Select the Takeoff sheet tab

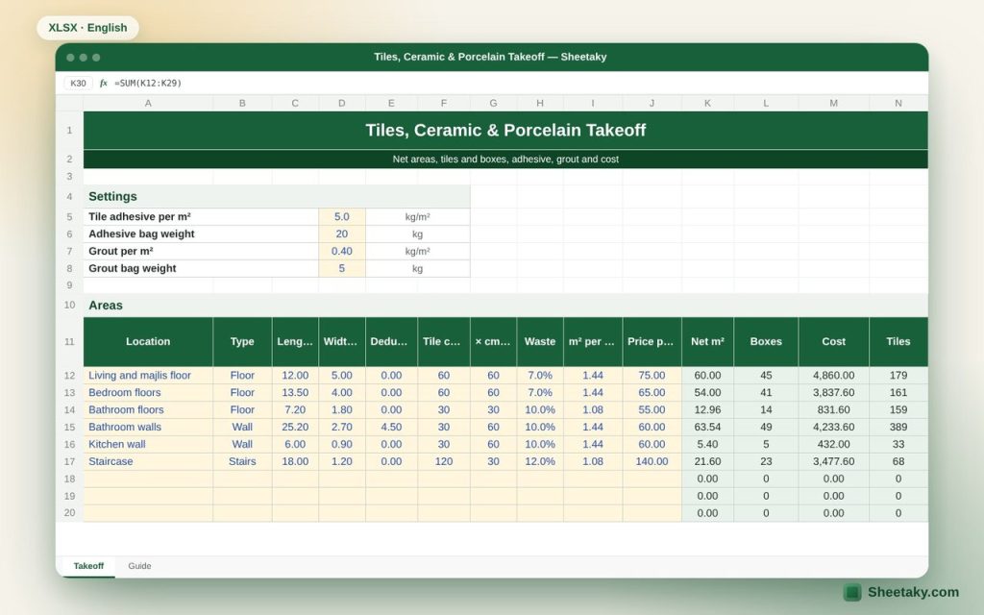point(88,566)
